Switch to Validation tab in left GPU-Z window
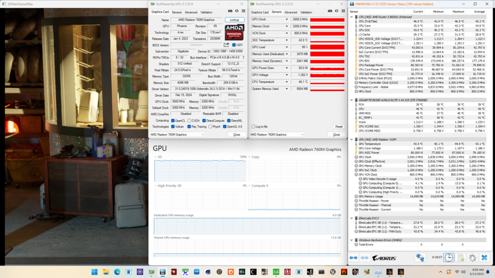495x278 pixels. point(206,12)
